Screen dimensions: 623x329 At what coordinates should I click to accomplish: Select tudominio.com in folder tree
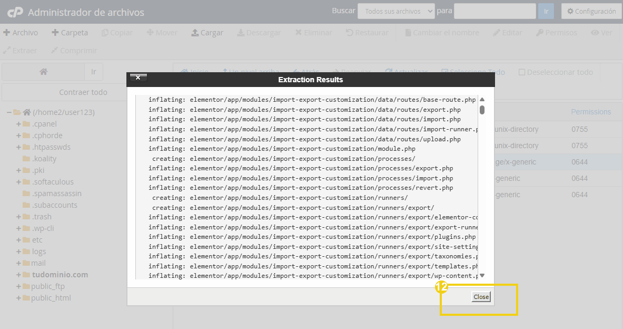pyautogui.click(x=60, y=275)
